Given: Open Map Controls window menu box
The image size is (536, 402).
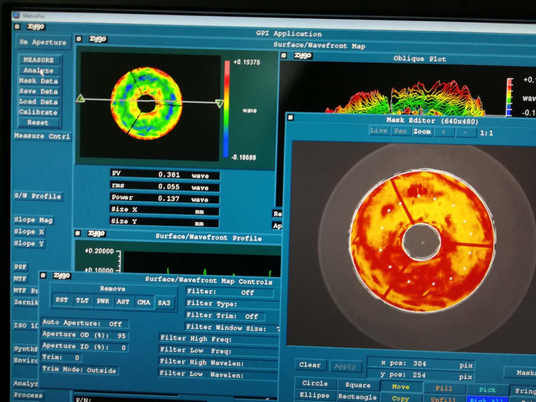Looking at the screenshot, I should [x=43, y=275].
